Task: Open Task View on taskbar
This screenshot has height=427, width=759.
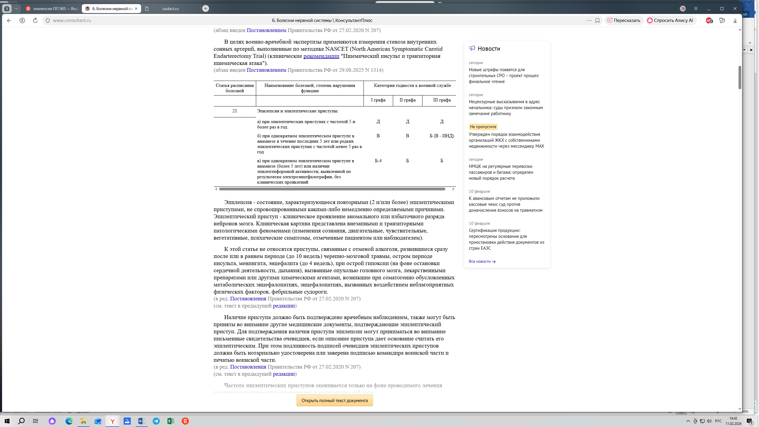Action: pyautogui.click(x=36, y=421)
